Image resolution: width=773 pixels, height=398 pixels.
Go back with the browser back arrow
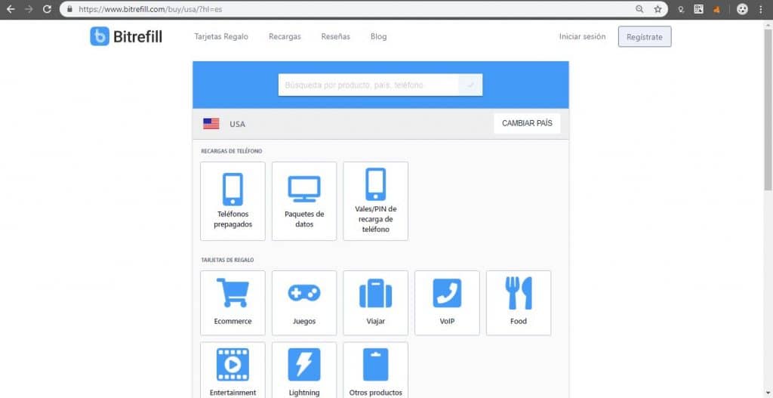point(11,9)
